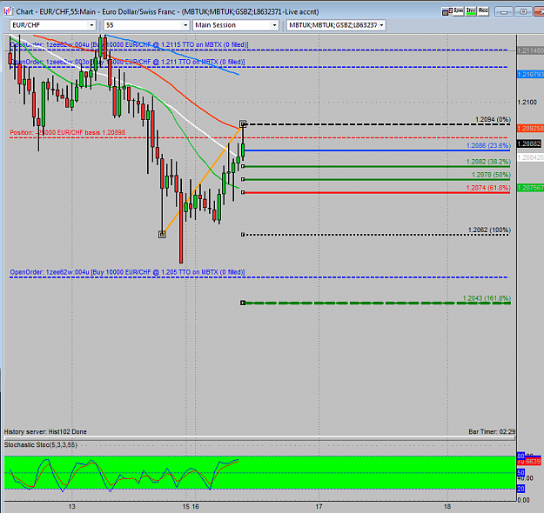Click the stochastic 50 level marker
This screenshot has width=544, height=513.
(x=520, y=473)
